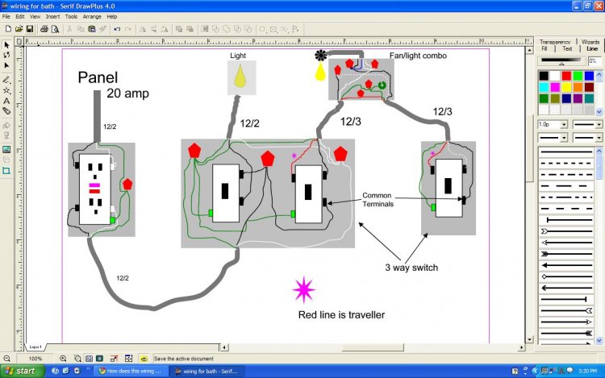
Task: Click the Print icon in toolbar
Action: click(44, 28)
